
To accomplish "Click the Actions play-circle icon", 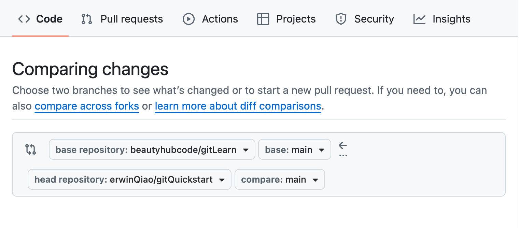I will pyautogui.click(x=188, y=19).
